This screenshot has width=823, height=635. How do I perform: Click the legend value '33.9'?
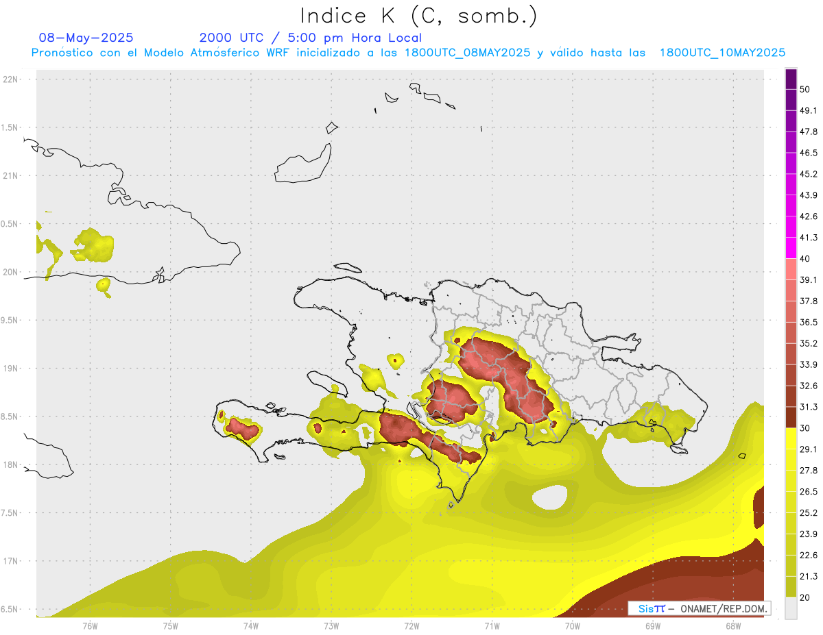808,364
